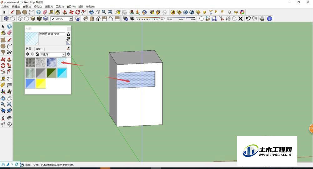This screenshot has height=169, width=313.
Task: Switch to Front view house icon
Action: [x=98, y=19]
